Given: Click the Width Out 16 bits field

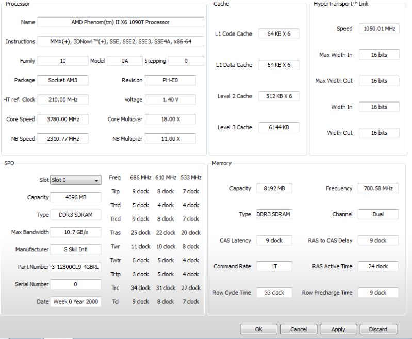Looking at the screenshot, I should tap(379, 133).
